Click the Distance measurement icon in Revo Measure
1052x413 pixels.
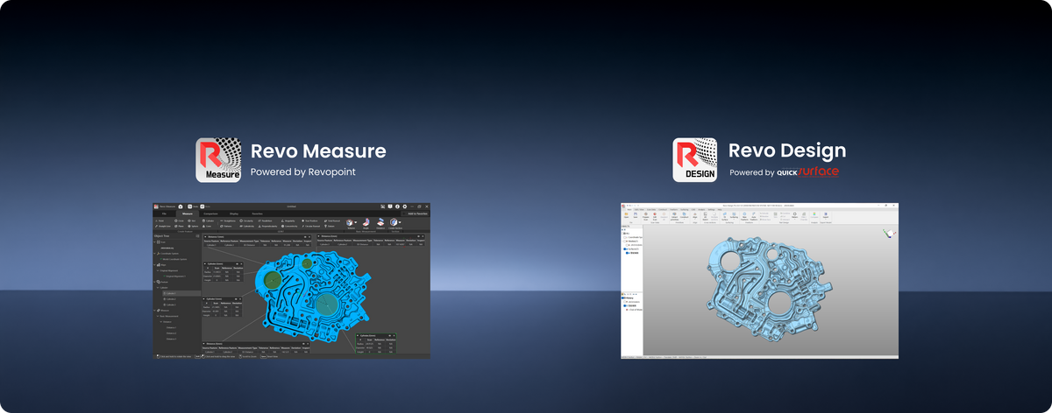380,222
